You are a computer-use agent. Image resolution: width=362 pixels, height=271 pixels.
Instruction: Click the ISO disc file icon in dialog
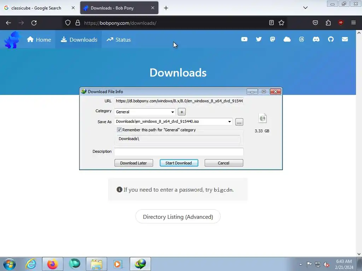coord(263,119)
